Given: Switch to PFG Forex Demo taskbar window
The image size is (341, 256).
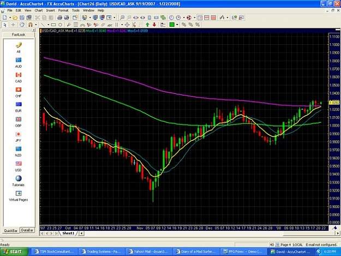Looking at the screenshot, I should click(x=243, y=252).
